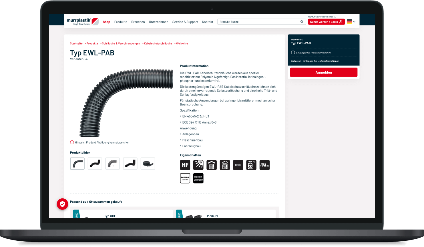Viewport: 424px width, 247px height.
Task: Click the search magnifier icon
Action: pyautogui.click(x=302, y=22)
